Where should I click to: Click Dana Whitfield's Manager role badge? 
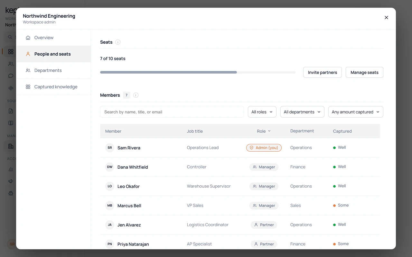click(x=264, y=167)
